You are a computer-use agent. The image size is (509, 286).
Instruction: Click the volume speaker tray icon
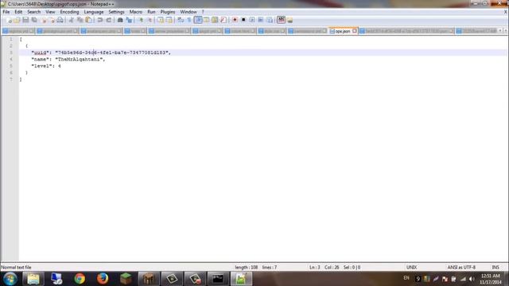472,279
